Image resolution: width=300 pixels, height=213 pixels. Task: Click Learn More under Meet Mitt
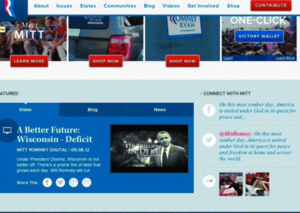click(x=29, y=61)
